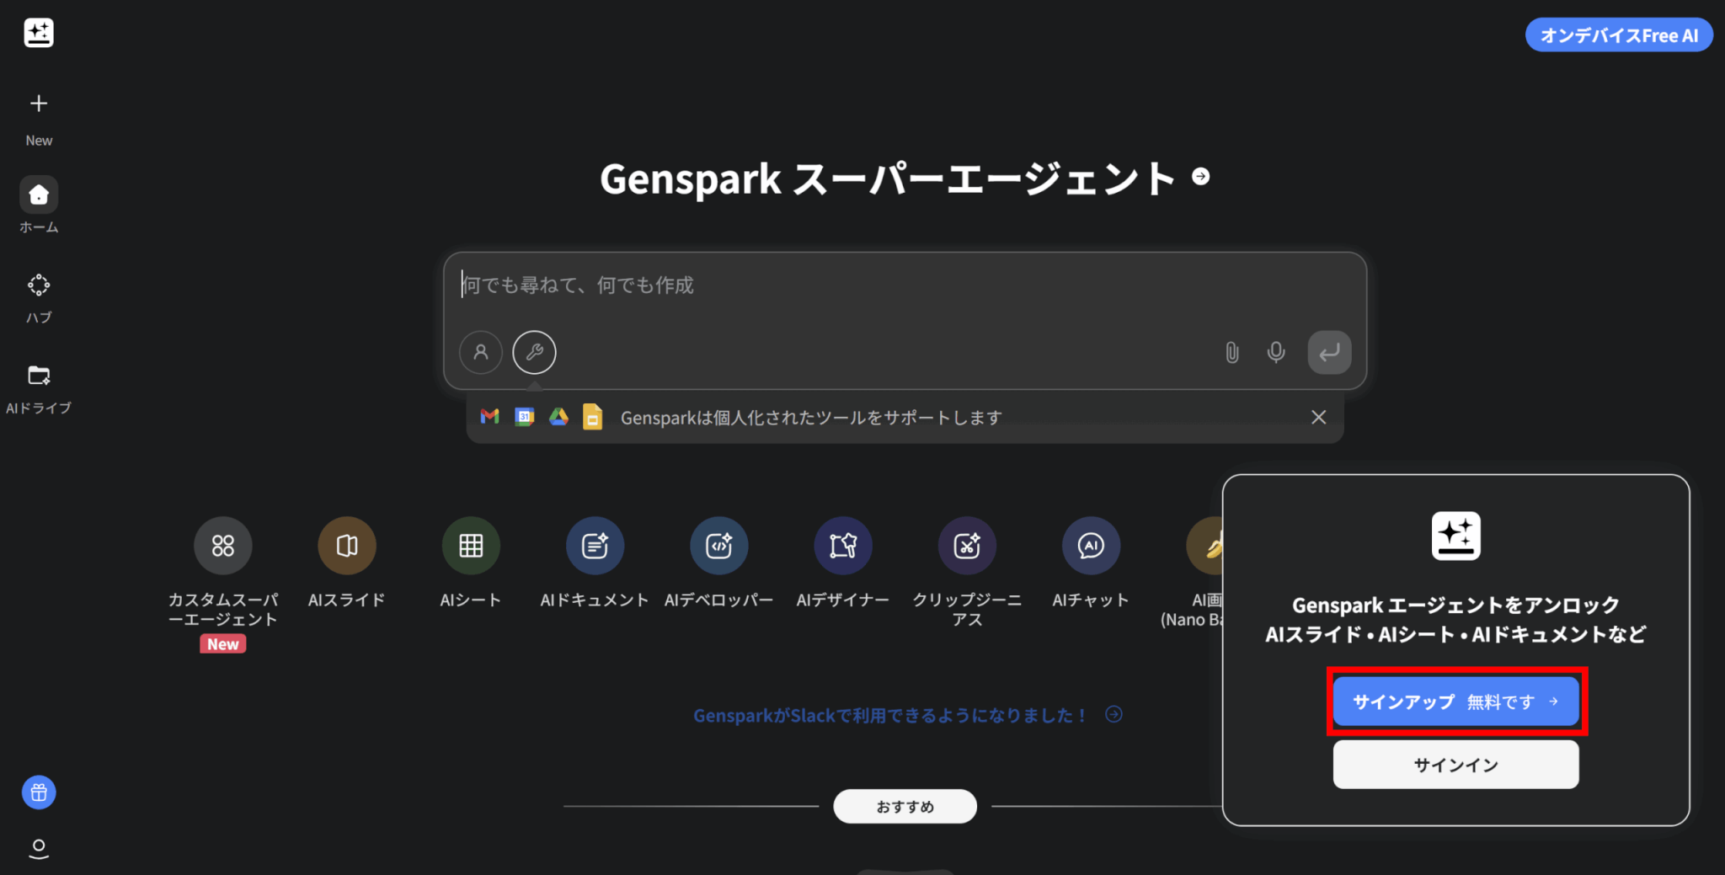
Task: Toggle the wrench tools button in prompt box
Action: pos(534,352)
